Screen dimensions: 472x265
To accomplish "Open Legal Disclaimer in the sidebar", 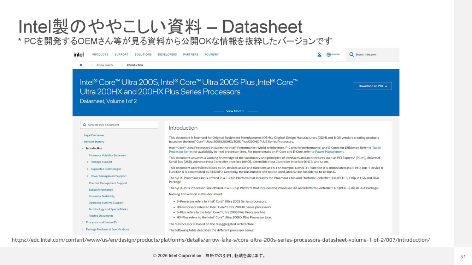I will (94, 135).
